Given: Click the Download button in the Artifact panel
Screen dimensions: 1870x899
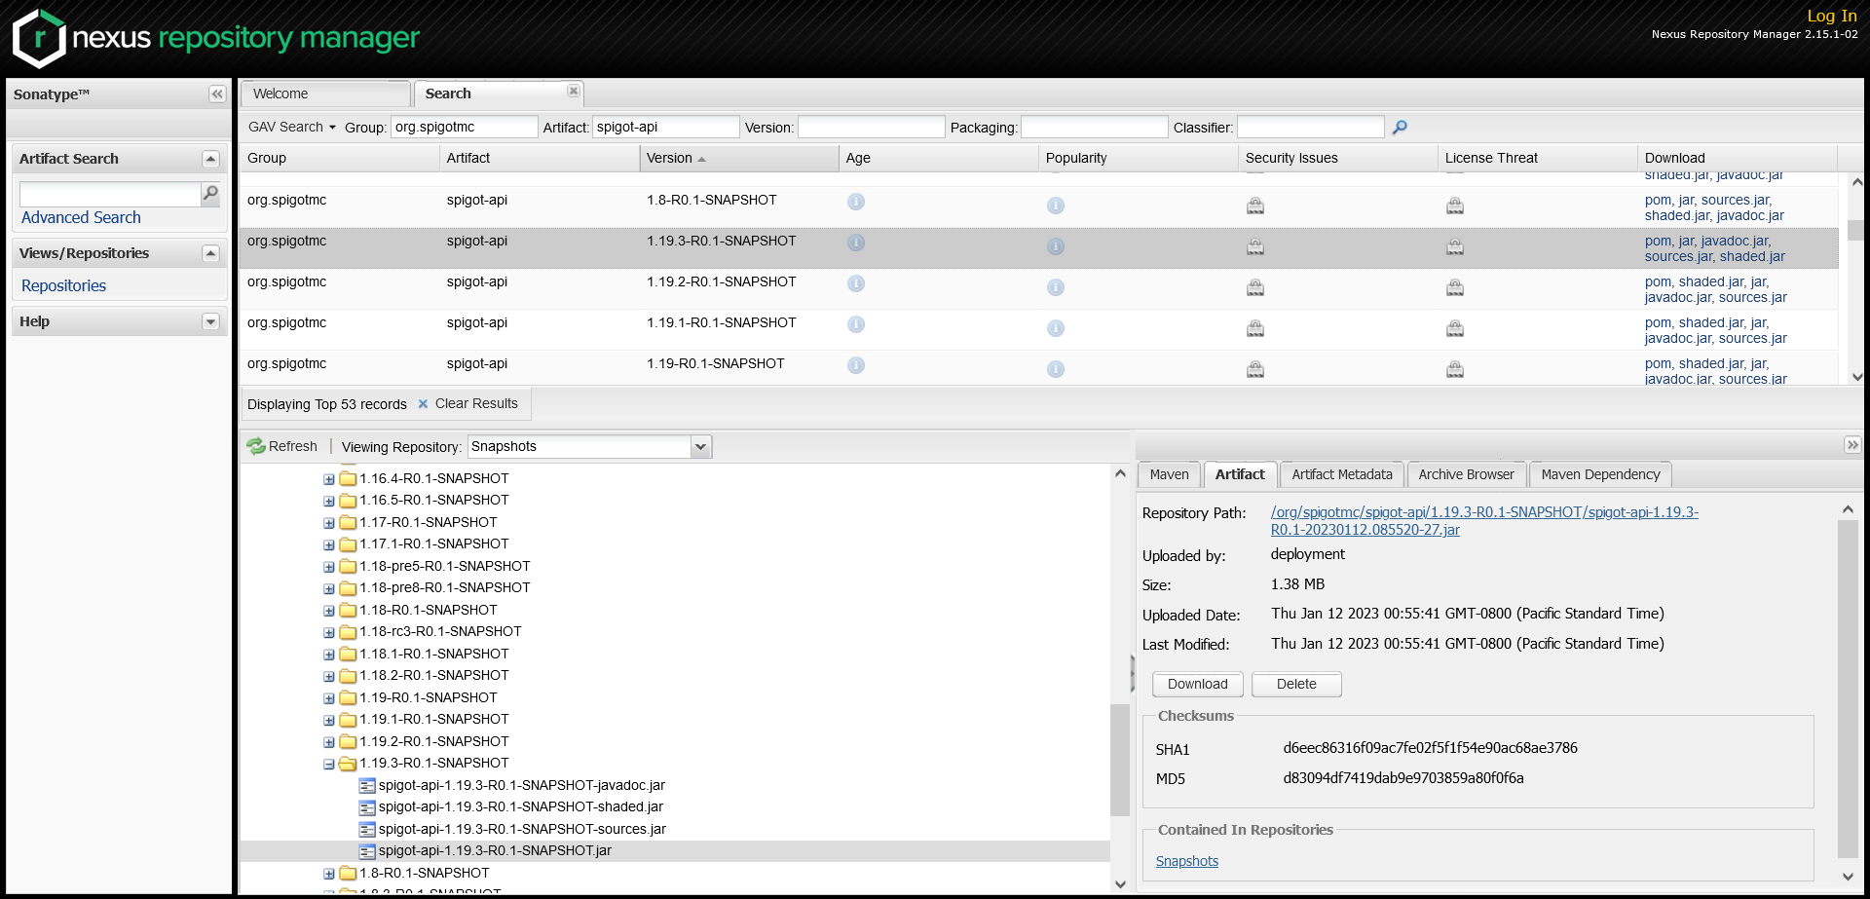Looking at the screenshot, I should tap(1197, 684).
